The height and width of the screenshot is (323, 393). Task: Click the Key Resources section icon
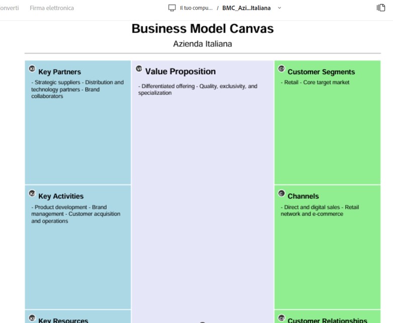32,318
